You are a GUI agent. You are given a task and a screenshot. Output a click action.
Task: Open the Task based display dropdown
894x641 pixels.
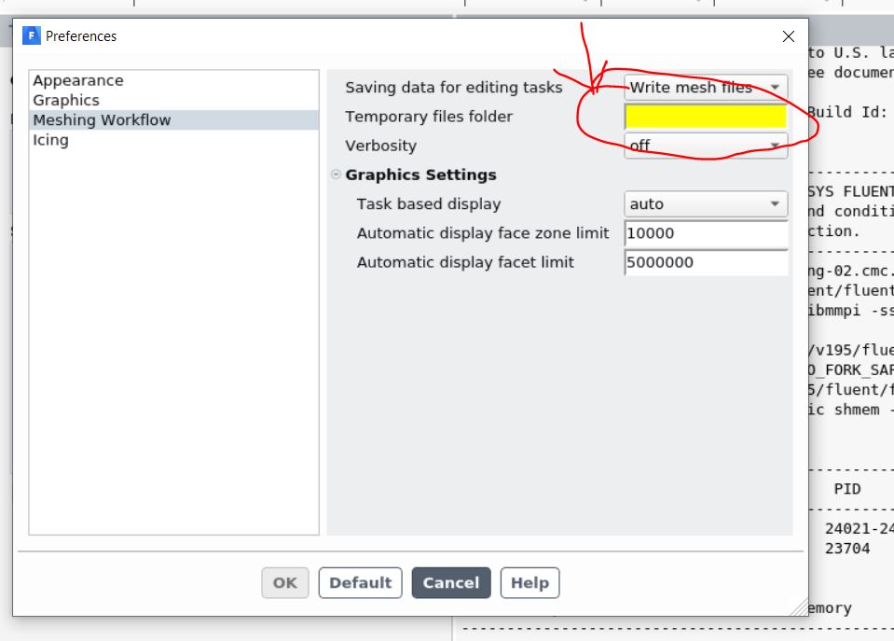click(x=705, y=204)
